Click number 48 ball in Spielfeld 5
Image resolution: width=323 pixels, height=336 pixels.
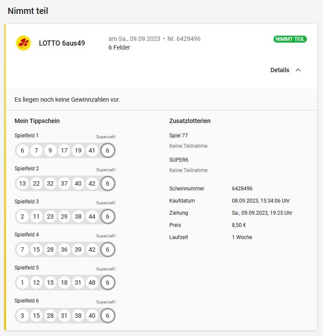pyautogui.click(x=92, y=283)
